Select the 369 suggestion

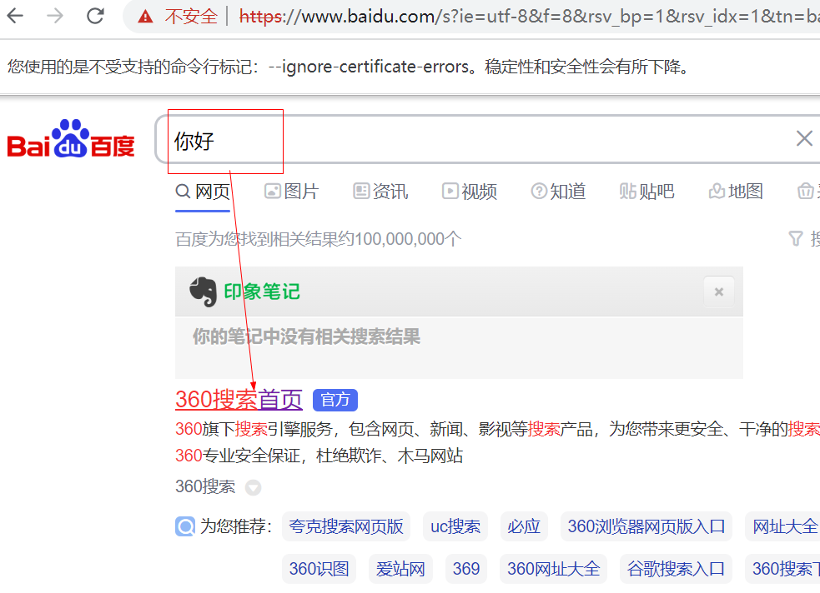(466, 569)
